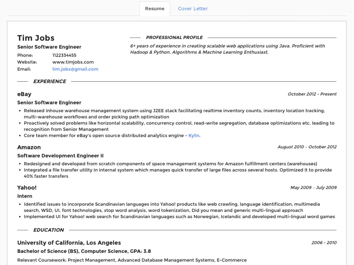Click the 2006 - 2010 education dates

click(x=324, y=243)
